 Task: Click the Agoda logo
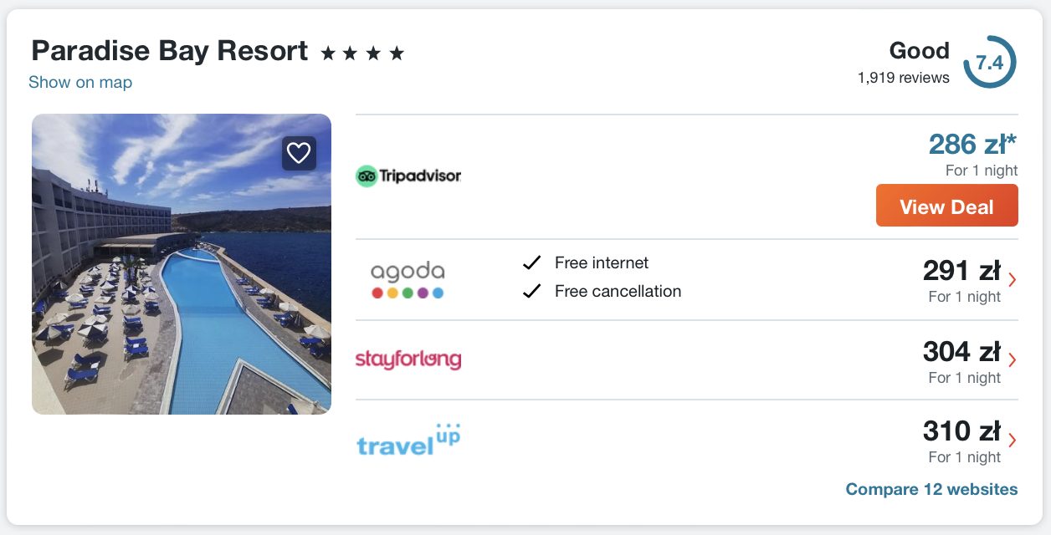[408, 280]
